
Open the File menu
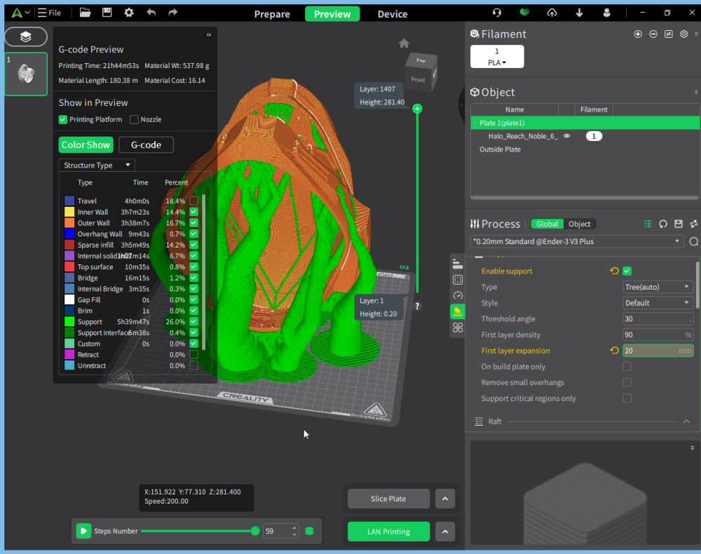coord(49,13)
